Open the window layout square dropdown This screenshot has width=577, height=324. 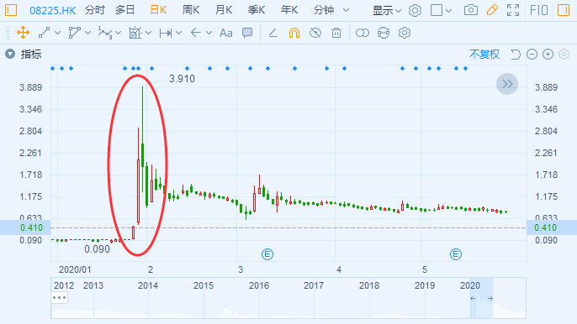(x=441, y=10)
